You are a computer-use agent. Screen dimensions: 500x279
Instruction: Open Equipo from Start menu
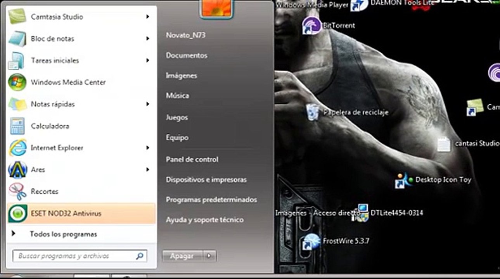click(177, 138)
